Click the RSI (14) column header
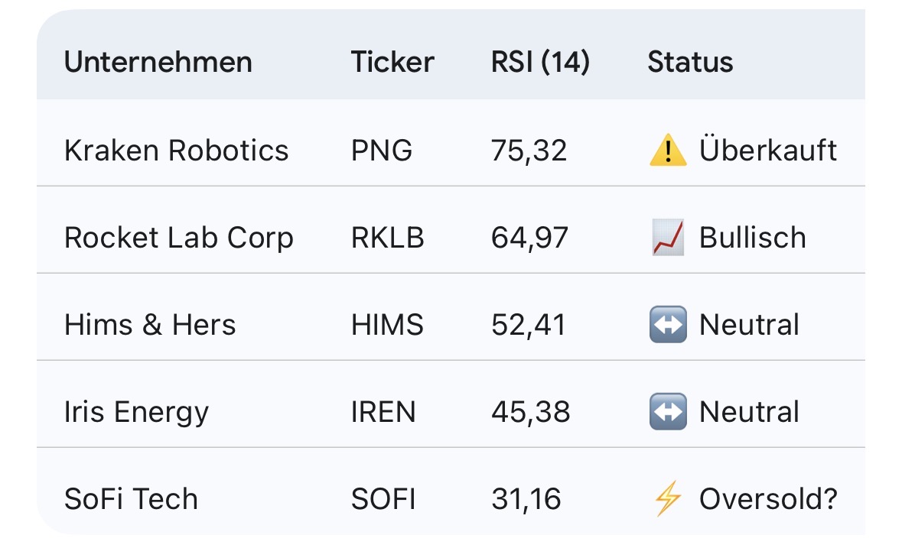The height and width of the screenshot is (548, 902). pyautogui.click(x=540, y=62)
